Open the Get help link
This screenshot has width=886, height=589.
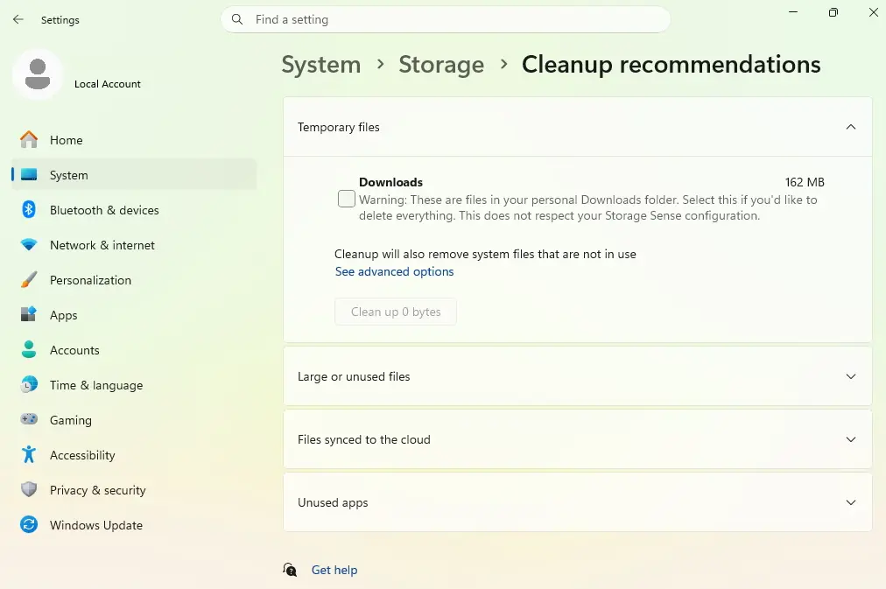(x=334, y=570)
